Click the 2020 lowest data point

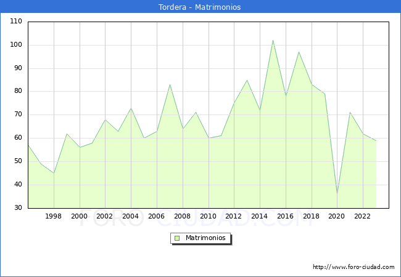pyautogui.click(x=337, y=194)
